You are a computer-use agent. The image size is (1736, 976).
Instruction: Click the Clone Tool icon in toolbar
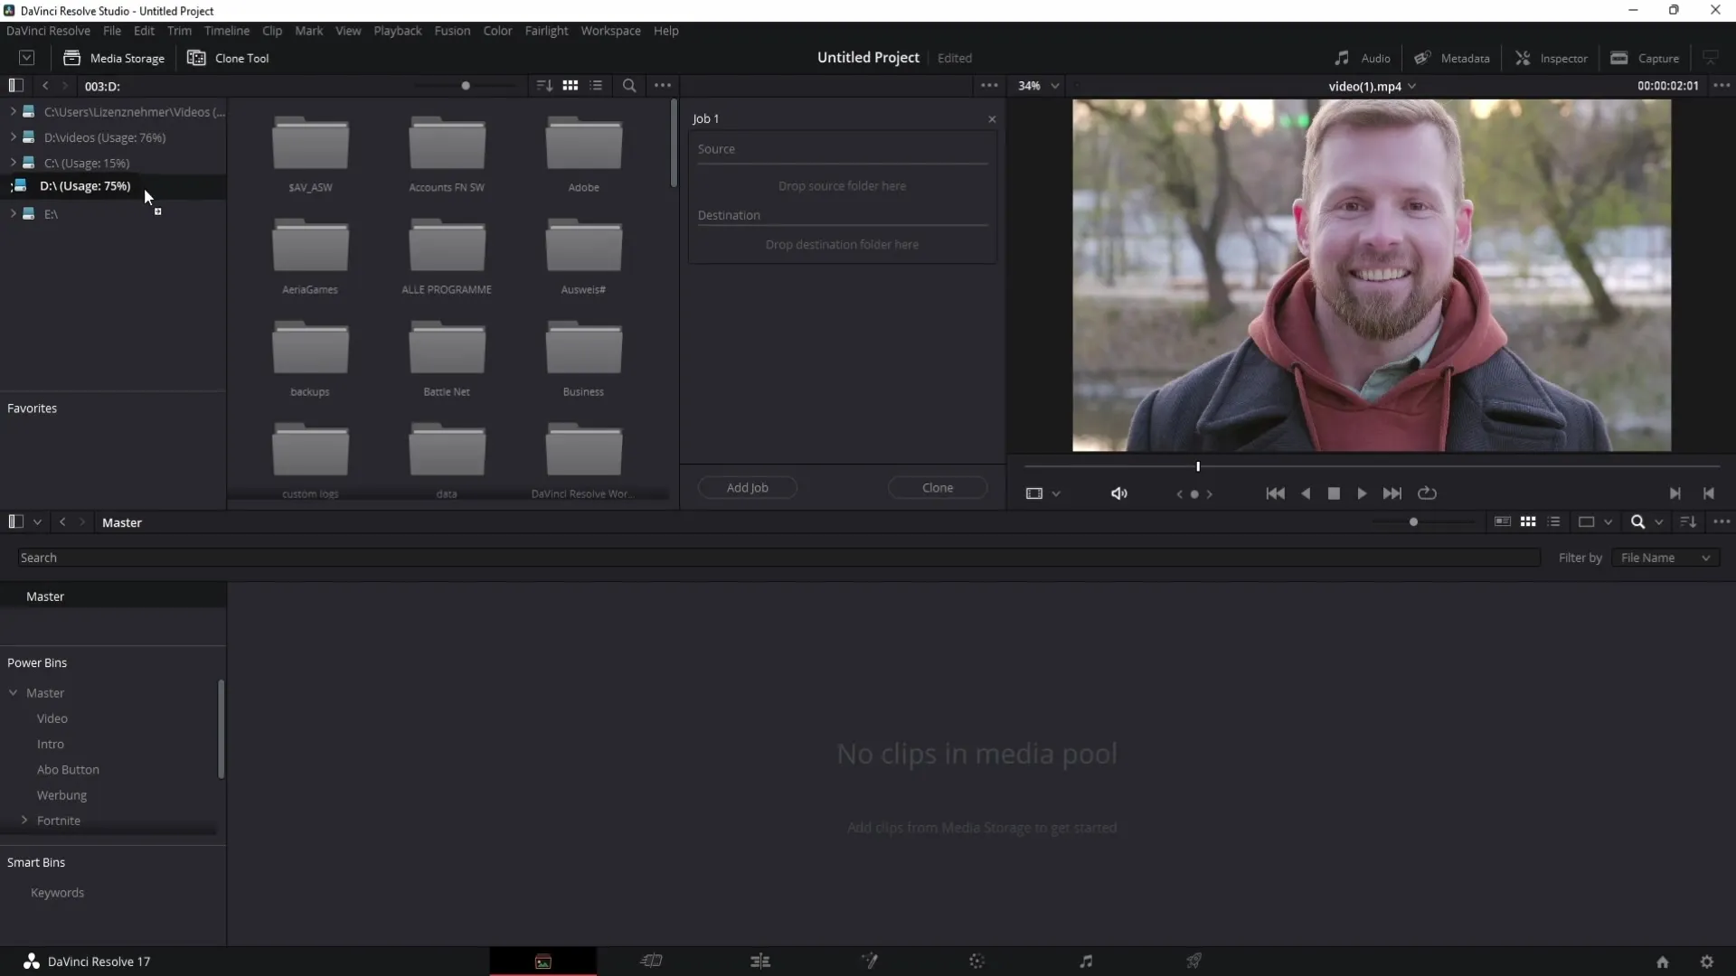[x=195, y=57]
